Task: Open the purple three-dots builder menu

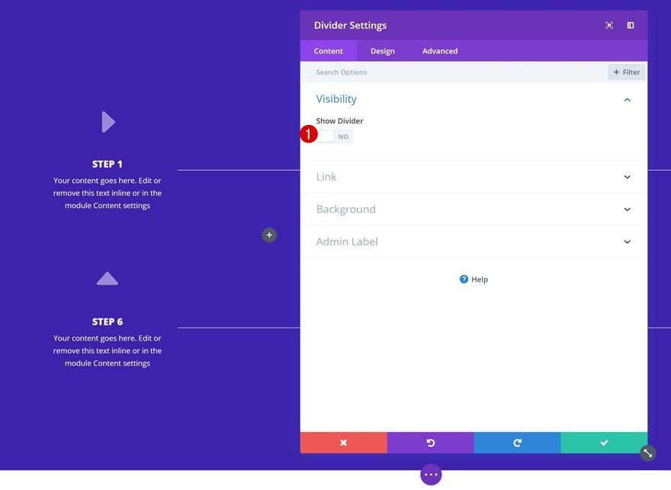Action: [x=431, y=475]
